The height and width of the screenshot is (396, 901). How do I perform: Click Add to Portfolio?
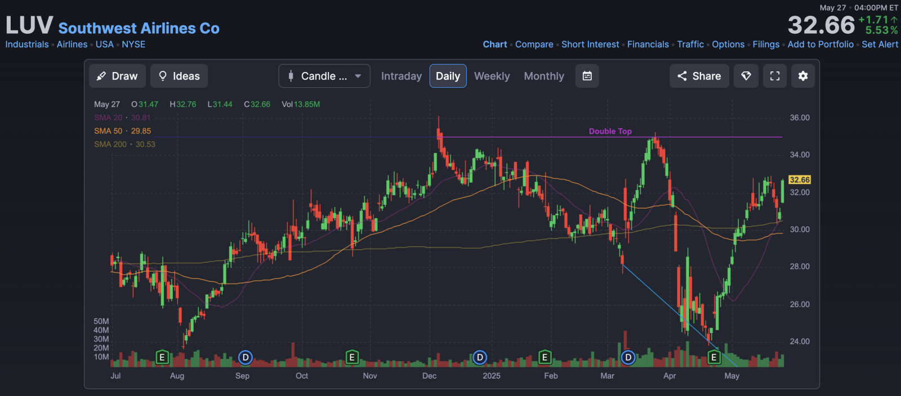click(x=820, y=44)
